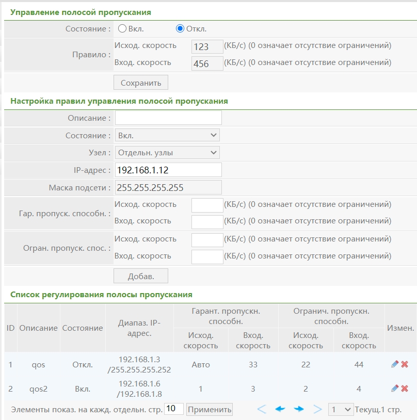Go to previous page with left arrow
Screen dimensions: 417x420
[x=280, y=409]
